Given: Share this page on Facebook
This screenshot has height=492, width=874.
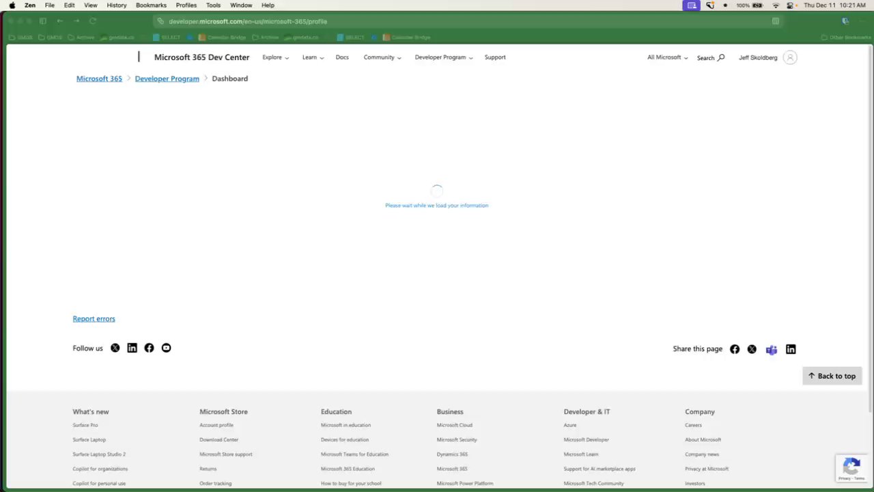Looking at the screenshot, I should [x=735, y=349].
